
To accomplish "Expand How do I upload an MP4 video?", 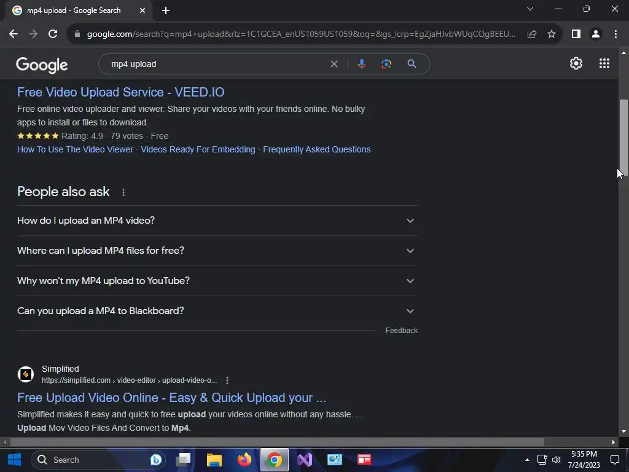I will click(x=217, y=221).
